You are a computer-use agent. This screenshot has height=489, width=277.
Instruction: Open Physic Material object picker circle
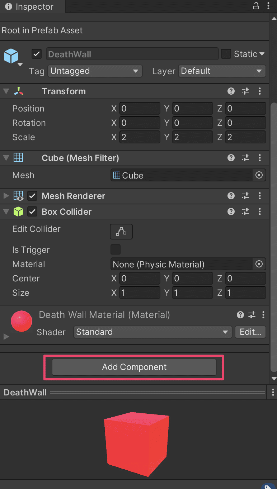tap(259, 264)
